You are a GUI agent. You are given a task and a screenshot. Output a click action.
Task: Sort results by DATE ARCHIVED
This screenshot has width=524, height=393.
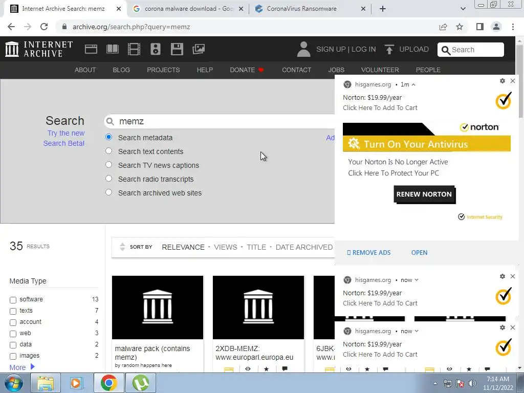point(304,247)
